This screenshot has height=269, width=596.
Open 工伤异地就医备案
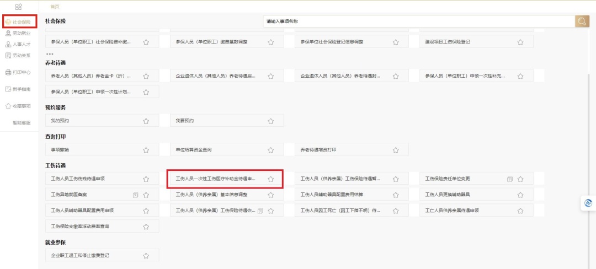tap(102, 195)
